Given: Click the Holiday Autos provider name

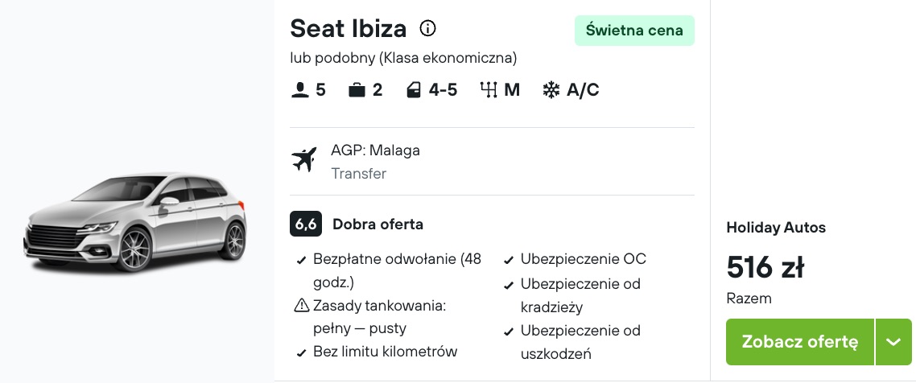Looking at the screenshot, I should click(x=776, y=228).
